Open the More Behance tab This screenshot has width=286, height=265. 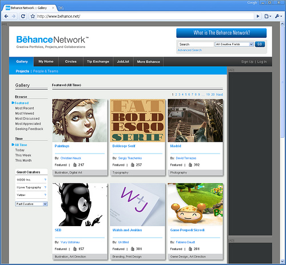(x=148, y=62)
